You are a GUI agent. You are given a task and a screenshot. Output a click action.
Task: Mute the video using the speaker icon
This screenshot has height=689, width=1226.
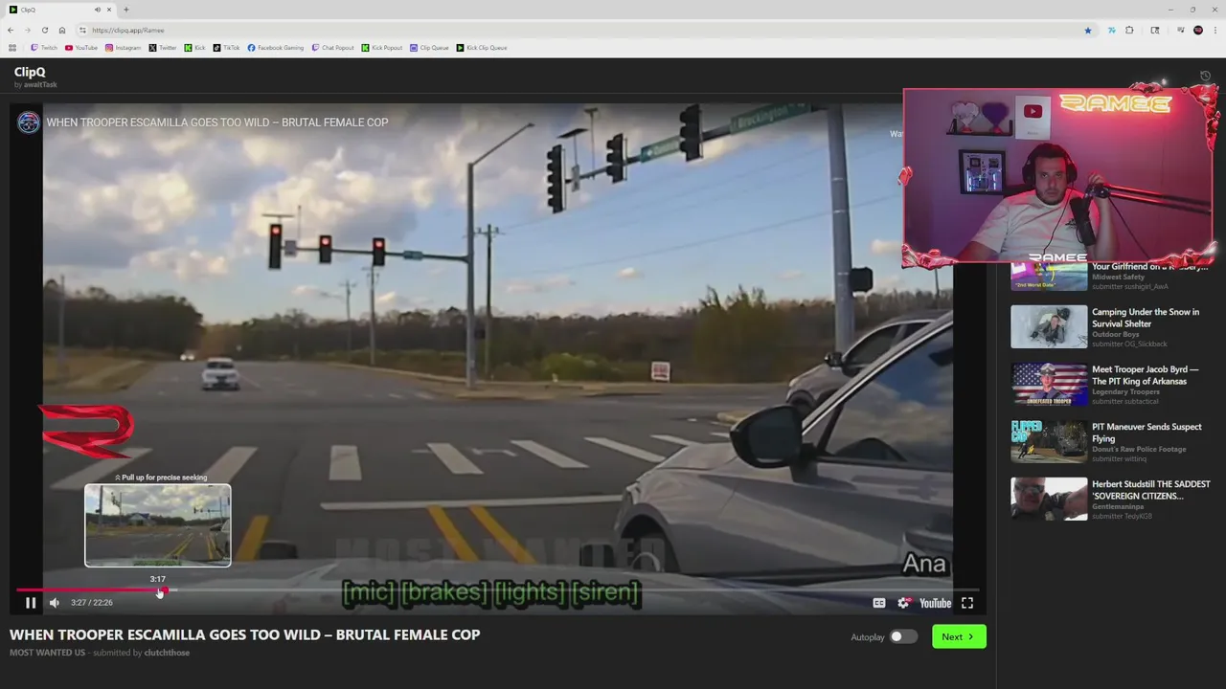55,603
